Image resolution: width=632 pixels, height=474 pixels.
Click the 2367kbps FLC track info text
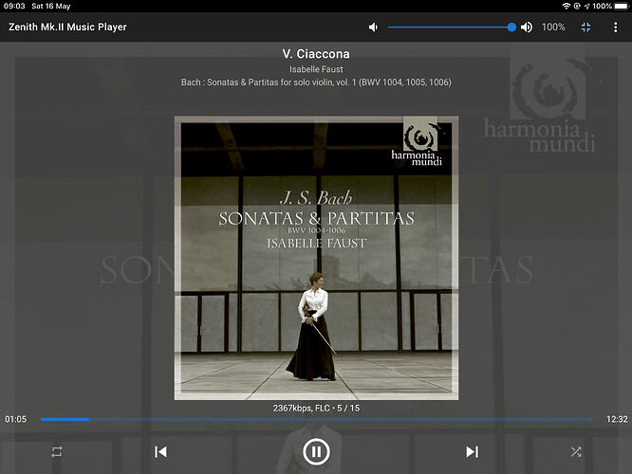coord(316,408)
